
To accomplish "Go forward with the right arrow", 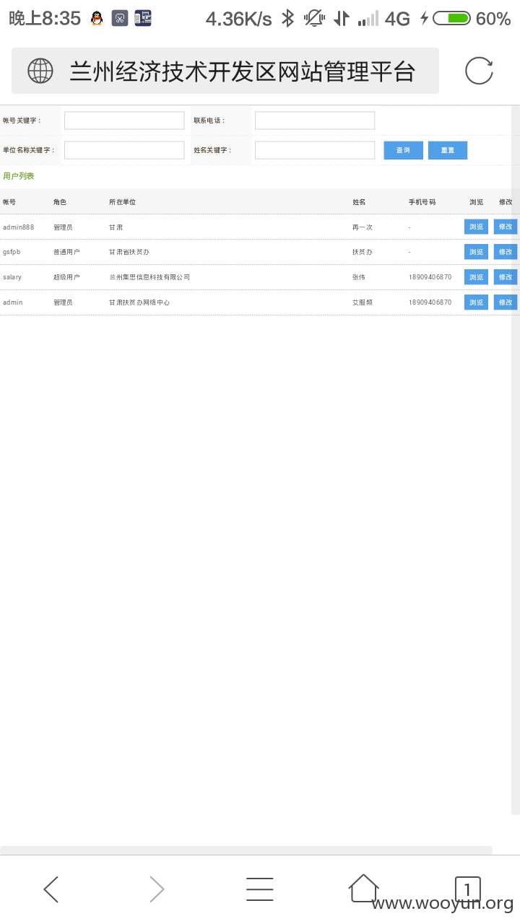I will pos(157,889).
